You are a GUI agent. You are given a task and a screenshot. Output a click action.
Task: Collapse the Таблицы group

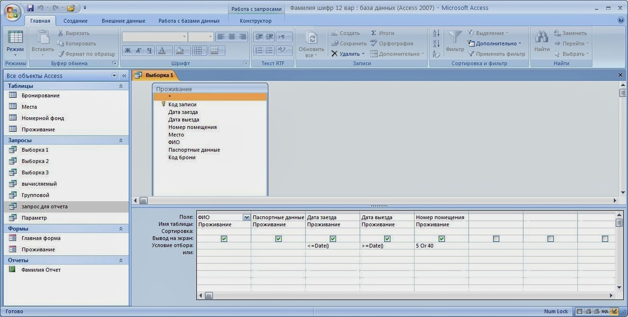click(x=121, y=86)
